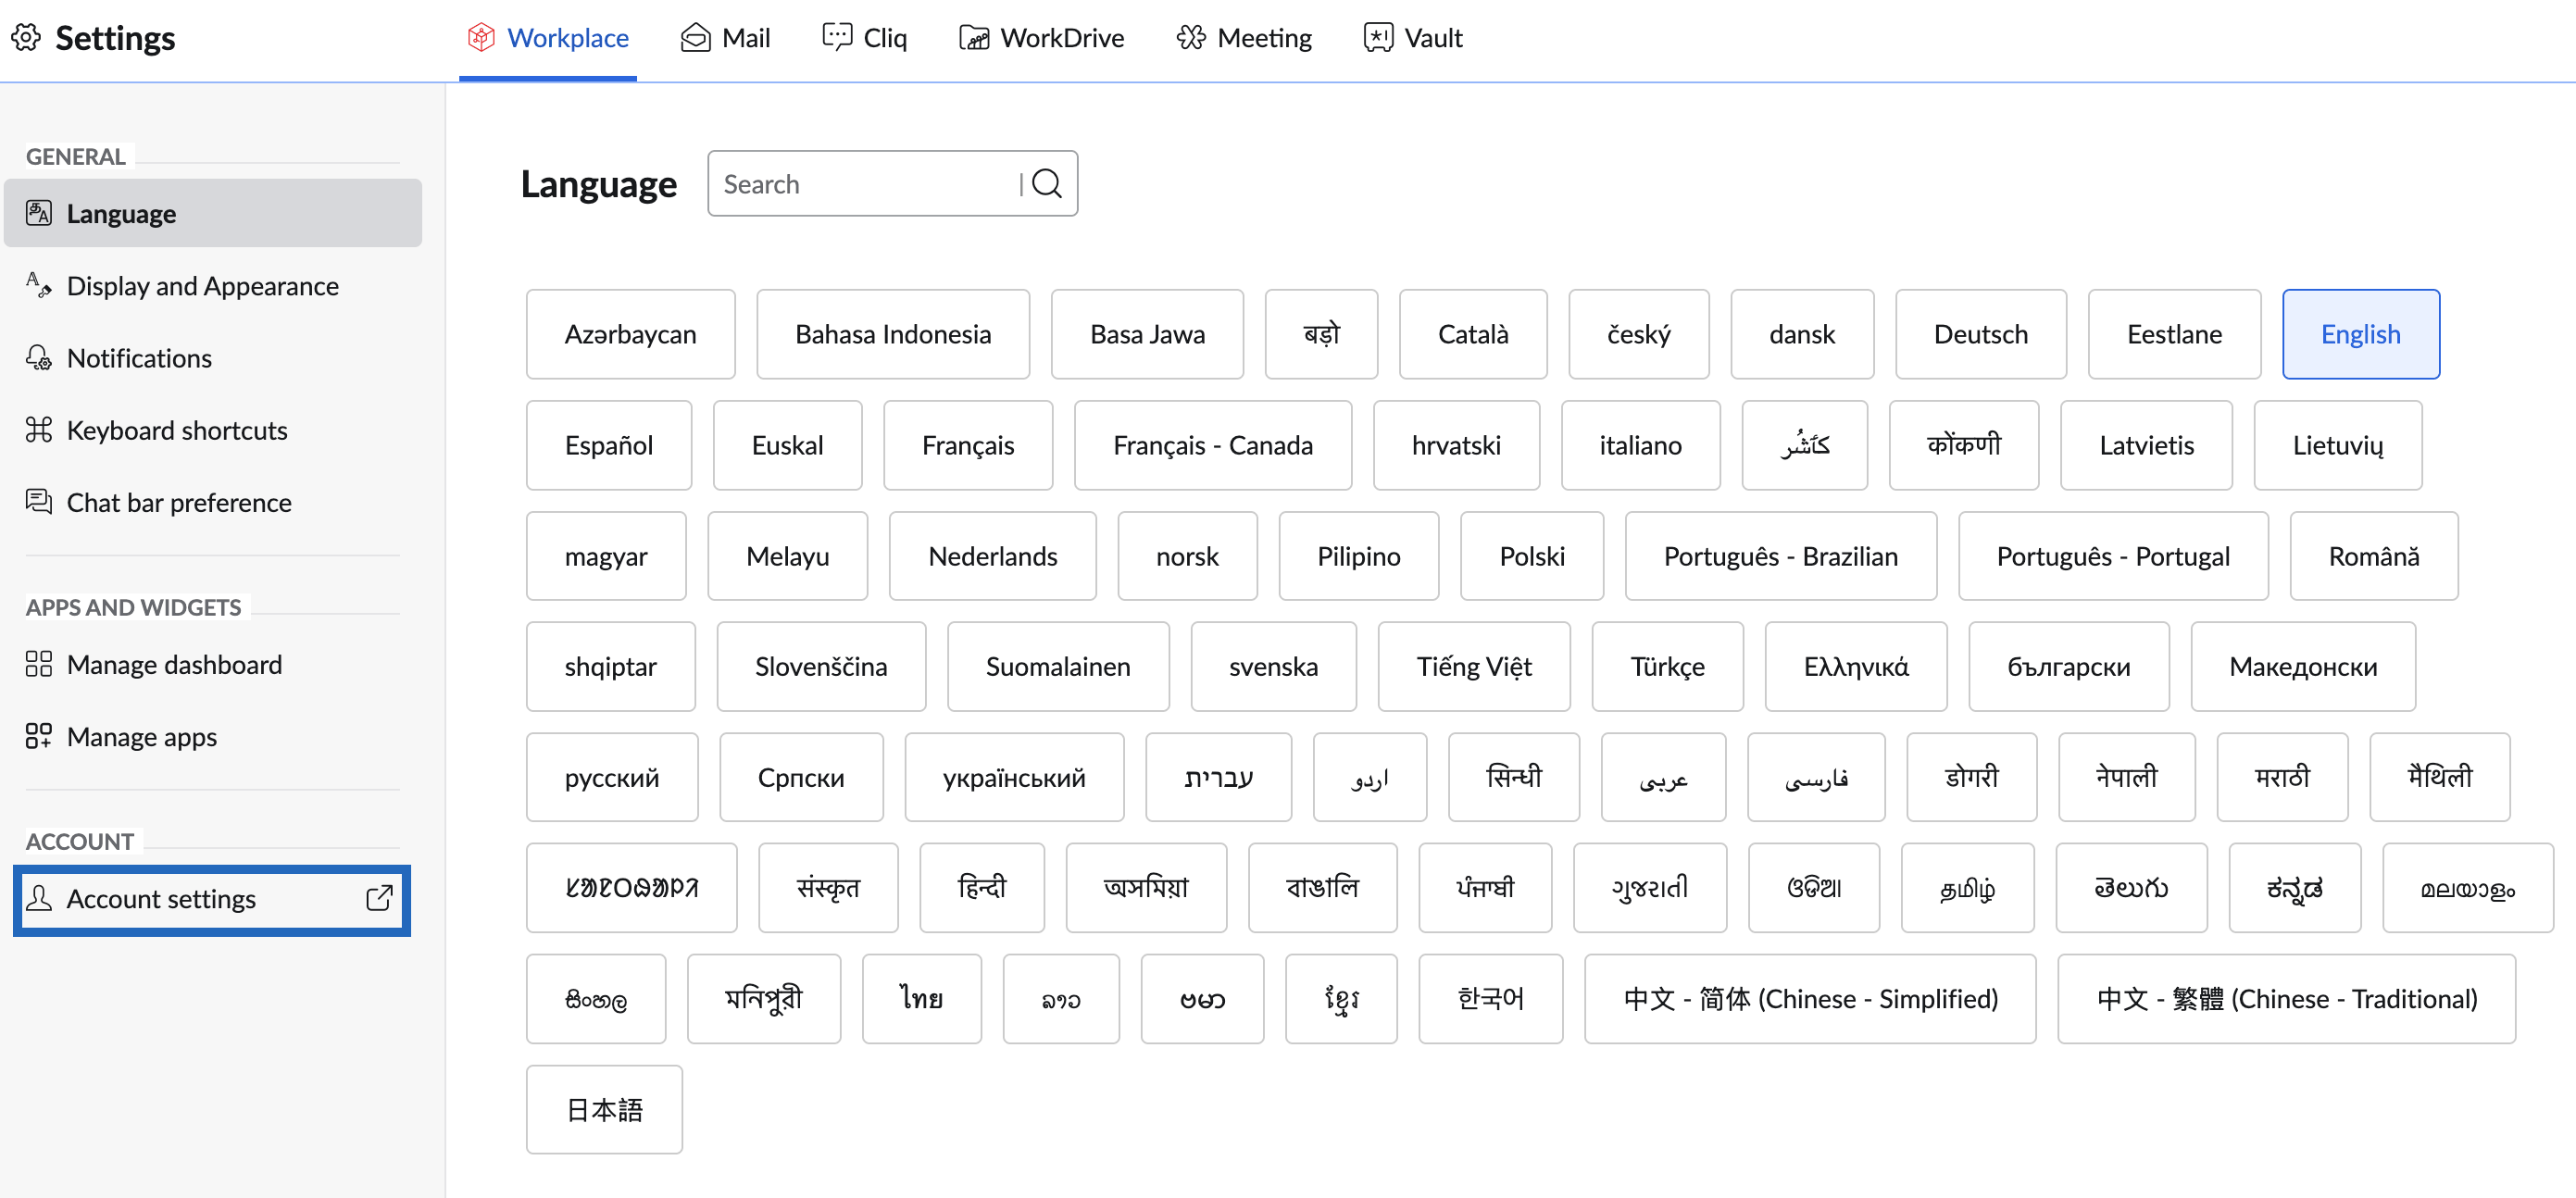Click the Vault icon in top bar
Image resolution: width=2576 pixels, height=1198 pixels.
click(1378, 38)
